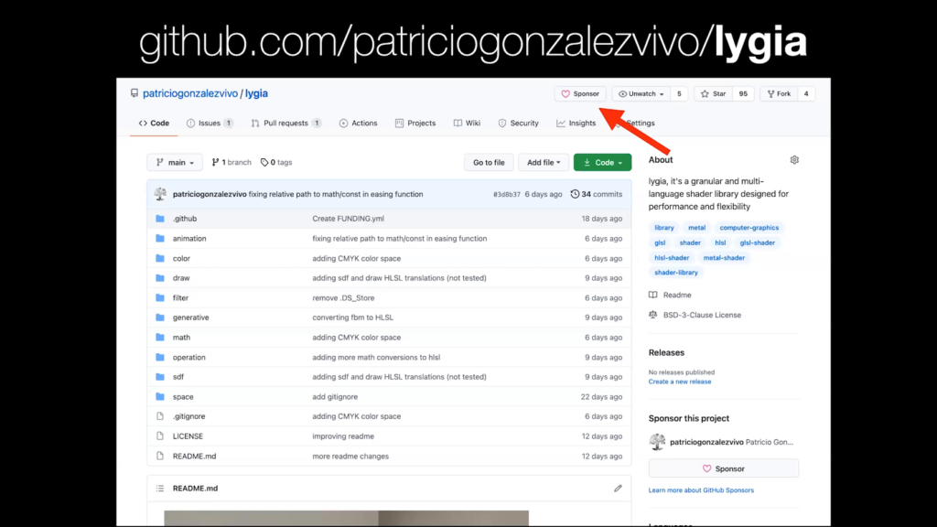937x527 pixels.
Task: Open the .github folder icon
Action: (160, 219)
